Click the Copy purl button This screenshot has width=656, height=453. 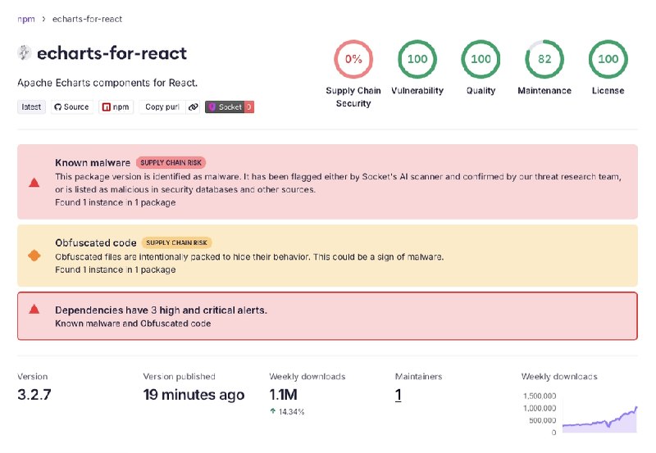pyautogui.click(x=162, y=107)
